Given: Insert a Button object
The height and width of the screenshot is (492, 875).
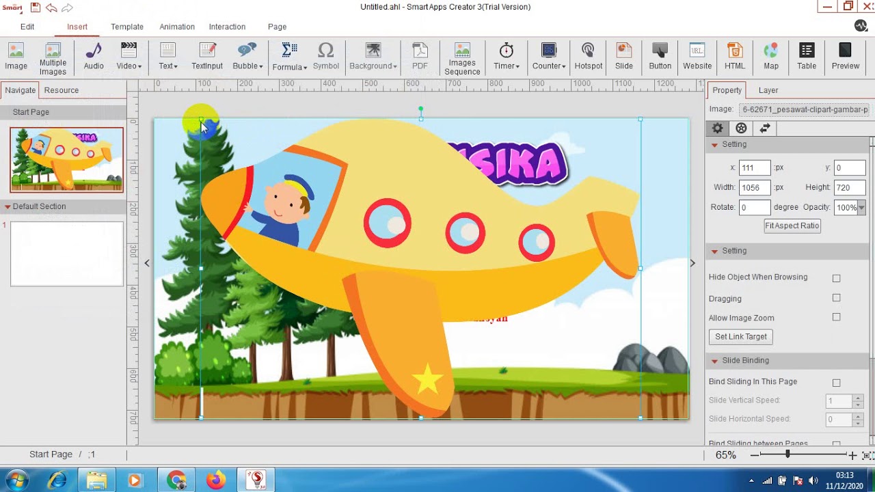Looking at the screenshot, I should (x=660, y=56).
